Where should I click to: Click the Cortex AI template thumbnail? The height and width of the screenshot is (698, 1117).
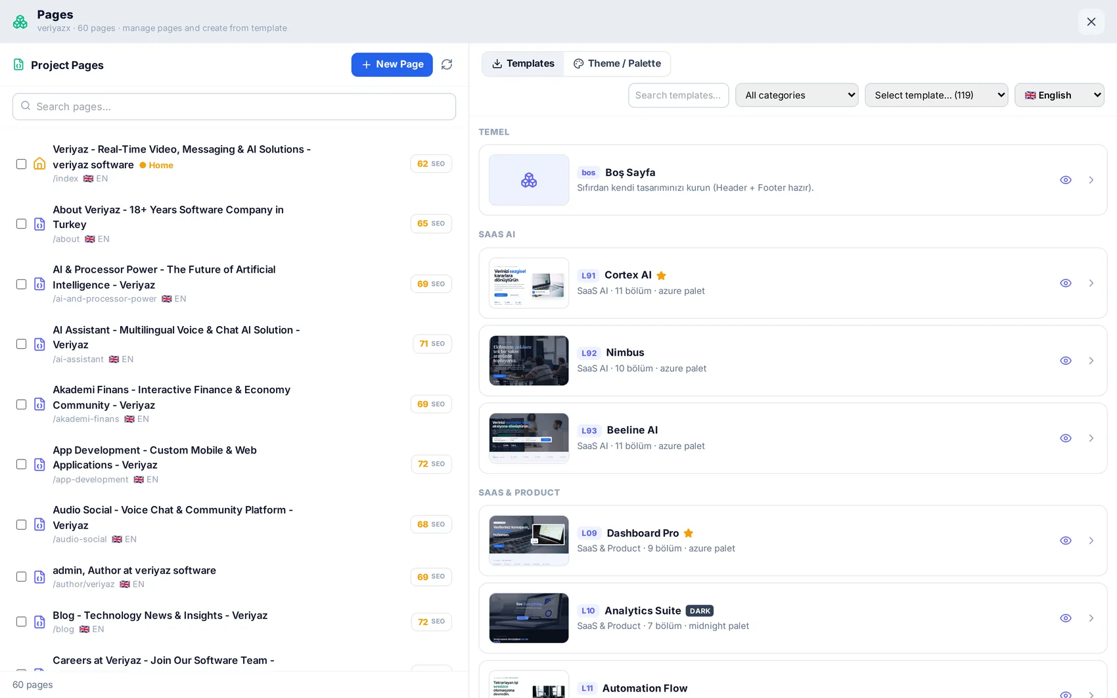(529, 283)
